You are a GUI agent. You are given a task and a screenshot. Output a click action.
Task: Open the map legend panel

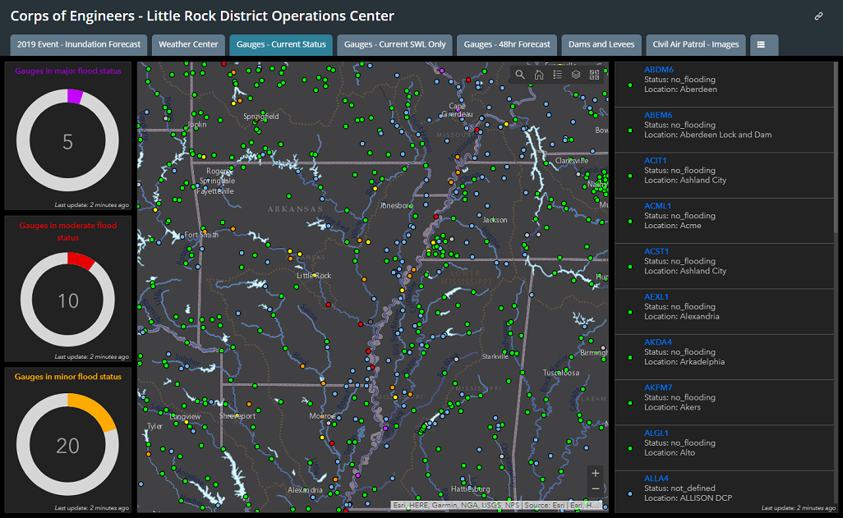pyautogui.click(x=557, y=74)
